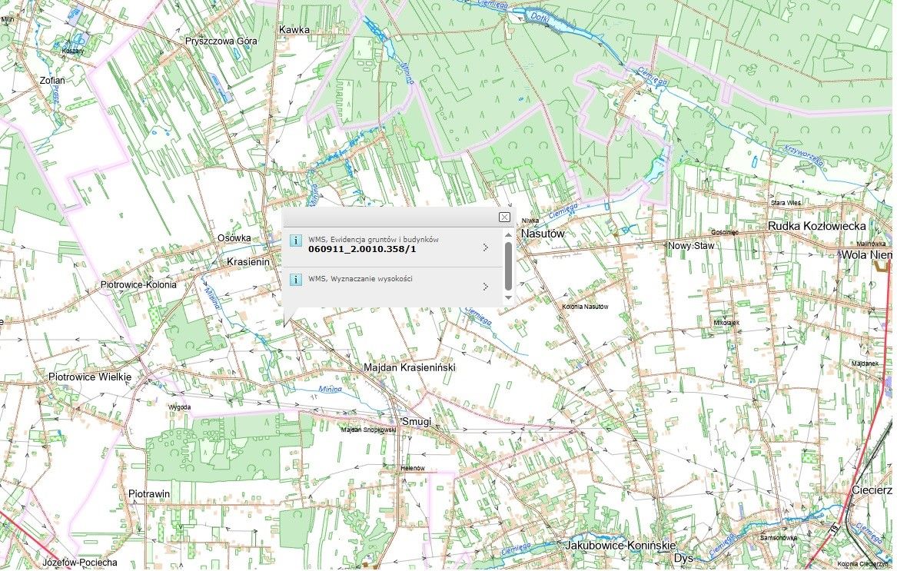Image resolution: width=897 pixels, height=571 pixels.
Task: Click the popup scrollbar up arrow
Action: (x=508, y=235)
